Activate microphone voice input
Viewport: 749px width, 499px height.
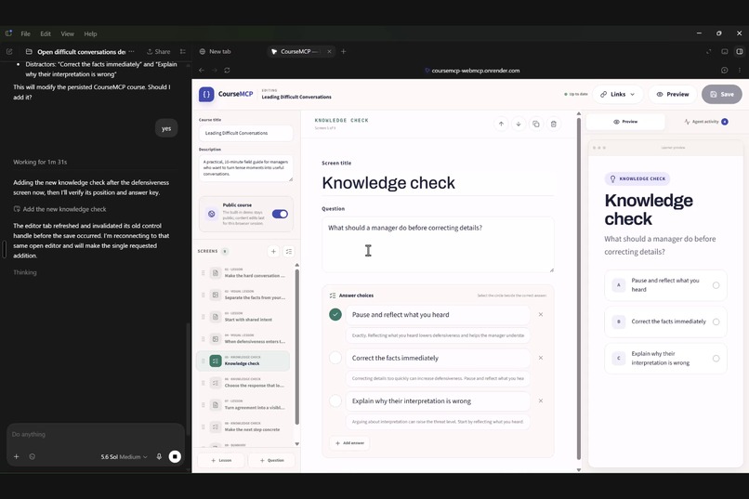pyautogui.click(x=159, y=456)
